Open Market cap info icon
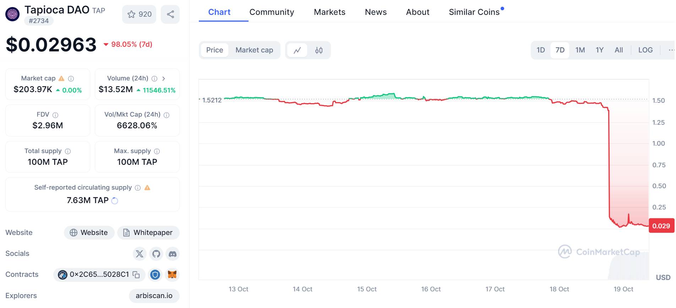This screenshot has height=308, width=676. pos(71,79)
